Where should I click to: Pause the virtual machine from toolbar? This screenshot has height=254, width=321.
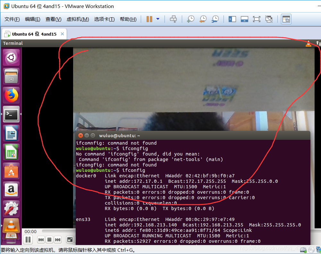[x=149, y=19]
